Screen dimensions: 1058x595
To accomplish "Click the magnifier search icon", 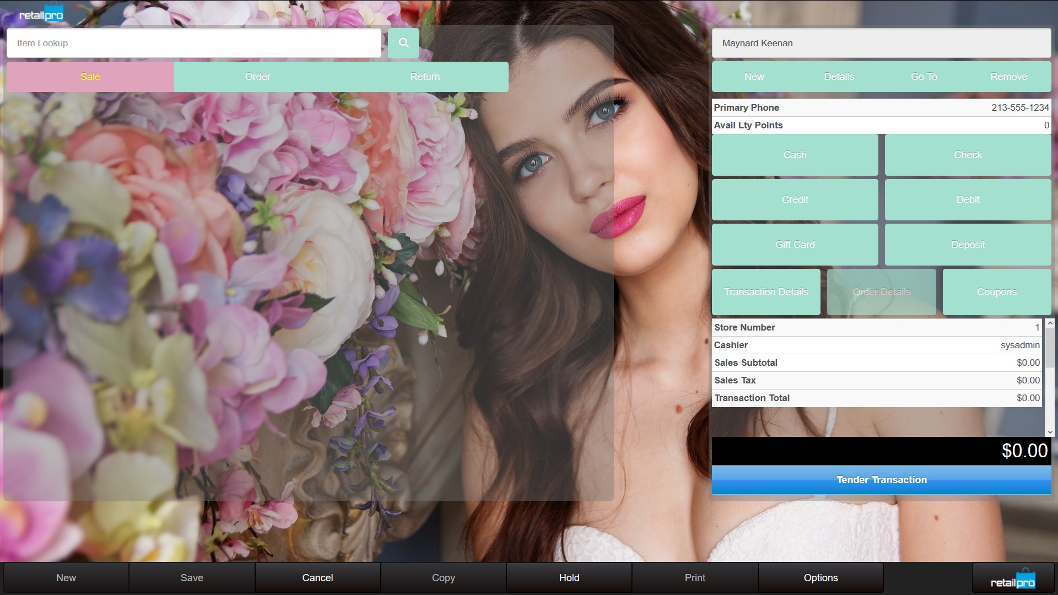I will [x=403, y=43].
